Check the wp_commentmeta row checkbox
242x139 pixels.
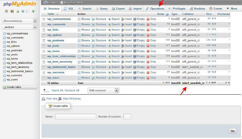tap(44, 19)
